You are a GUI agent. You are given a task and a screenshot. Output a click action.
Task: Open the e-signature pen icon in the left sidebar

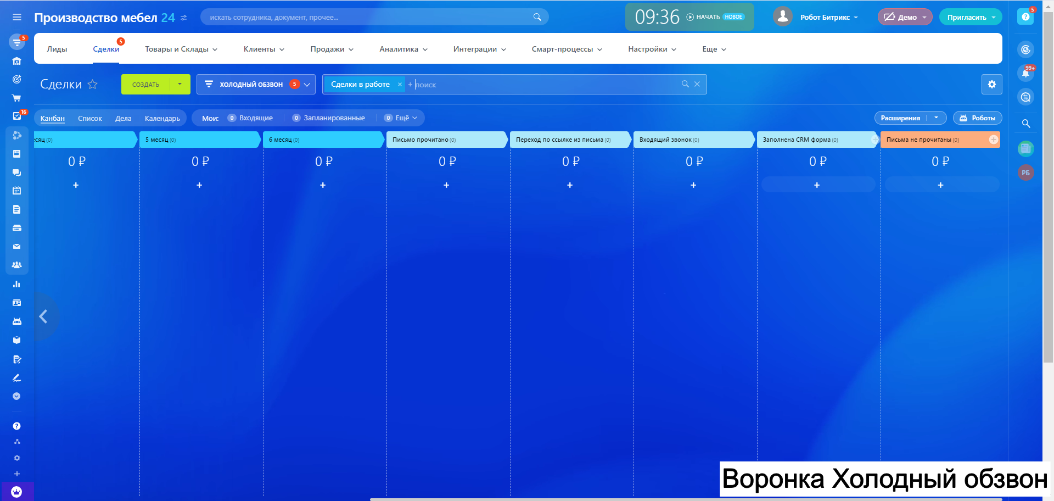coord(16,378)
